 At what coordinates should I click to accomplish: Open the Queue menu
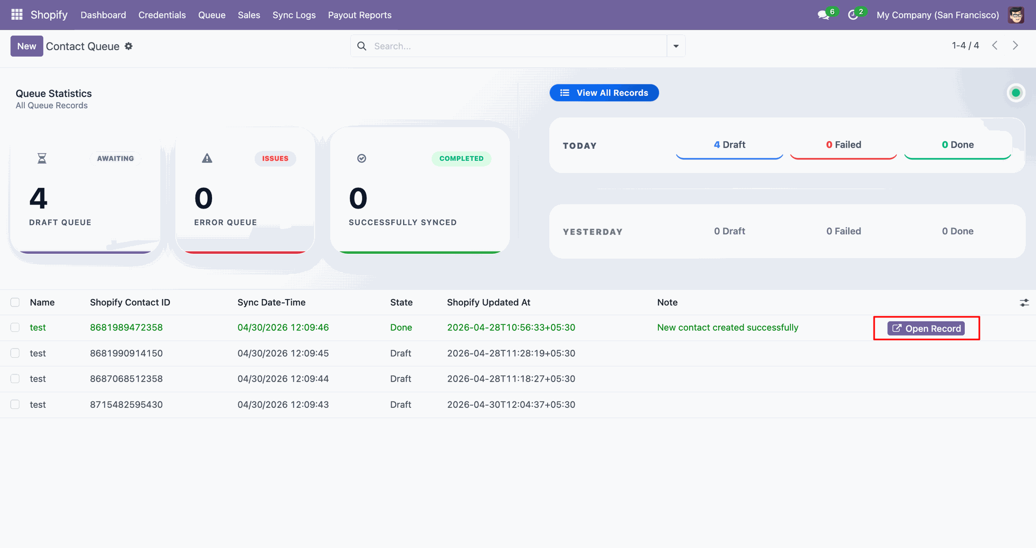212,15
